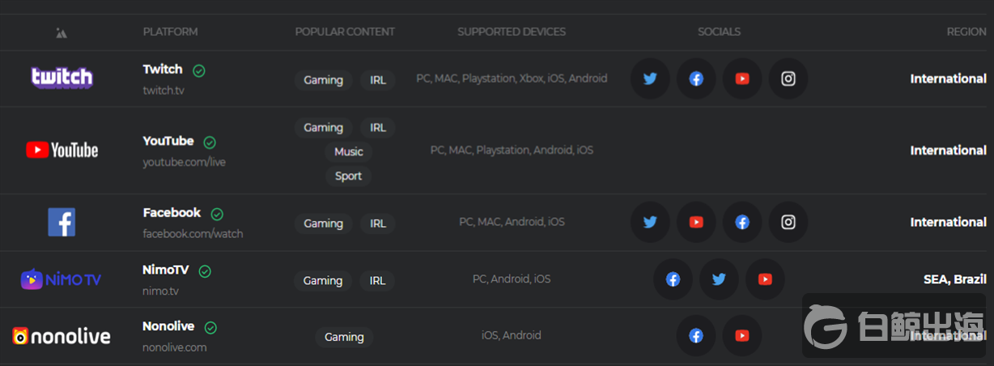Open Nonolive's Facebook social icon

[x=696, y=335]
